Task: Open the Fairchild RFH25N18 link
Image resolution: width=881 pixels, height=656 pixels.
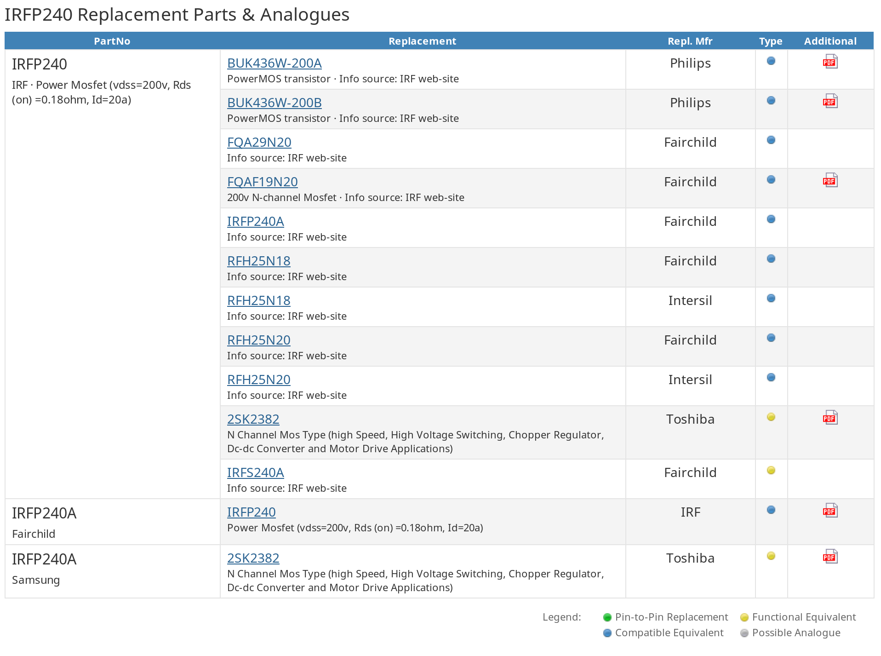Action: [258, 261]
